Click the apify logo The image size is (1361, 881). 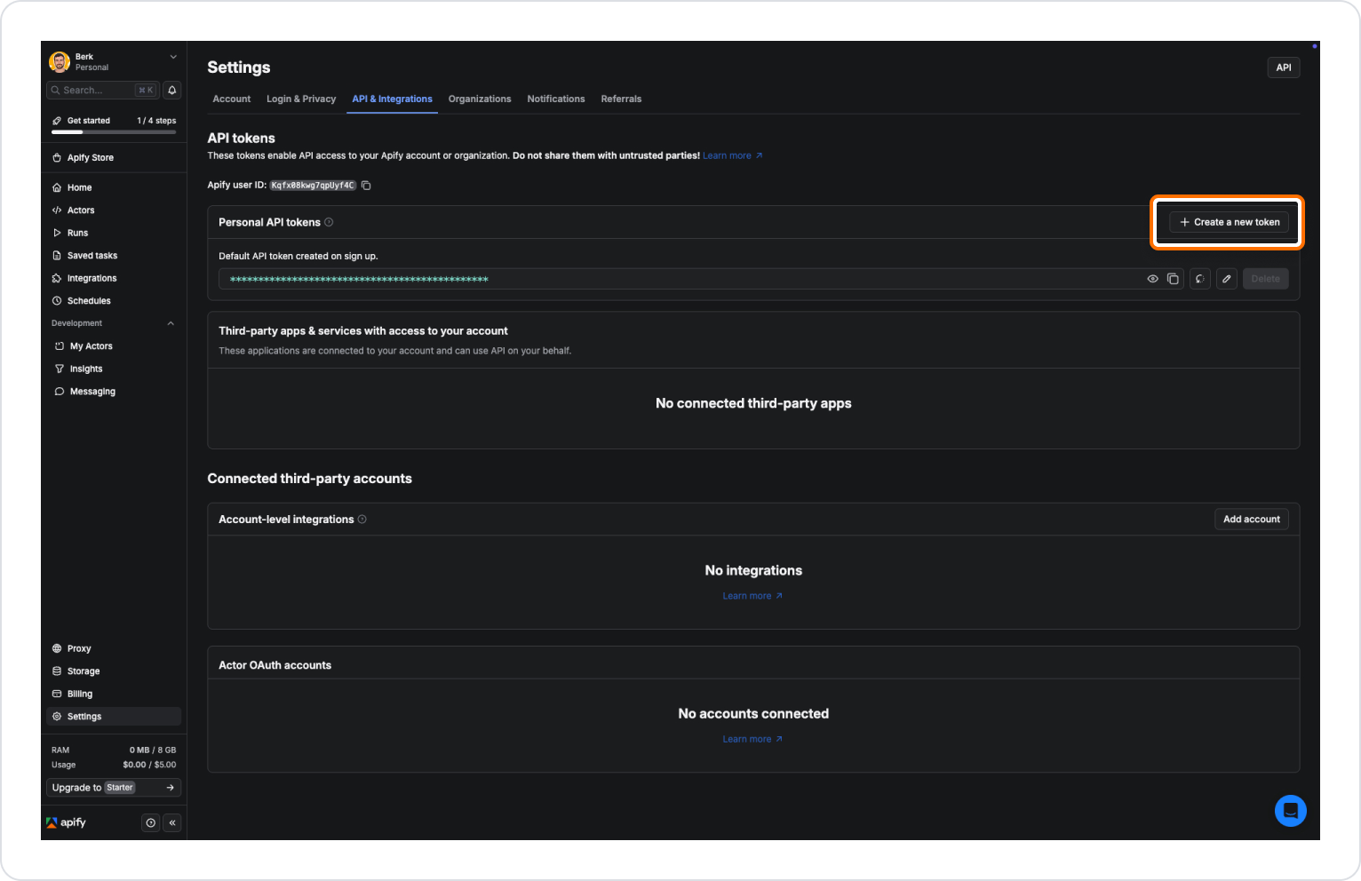(x=67, y=822)
